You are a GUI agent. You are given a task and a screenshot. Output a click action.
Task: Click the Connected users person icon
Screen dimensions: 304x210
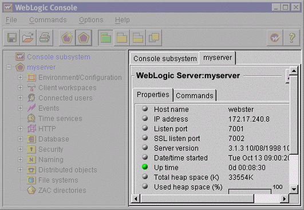pyautogui.click(x=31, y=98)
